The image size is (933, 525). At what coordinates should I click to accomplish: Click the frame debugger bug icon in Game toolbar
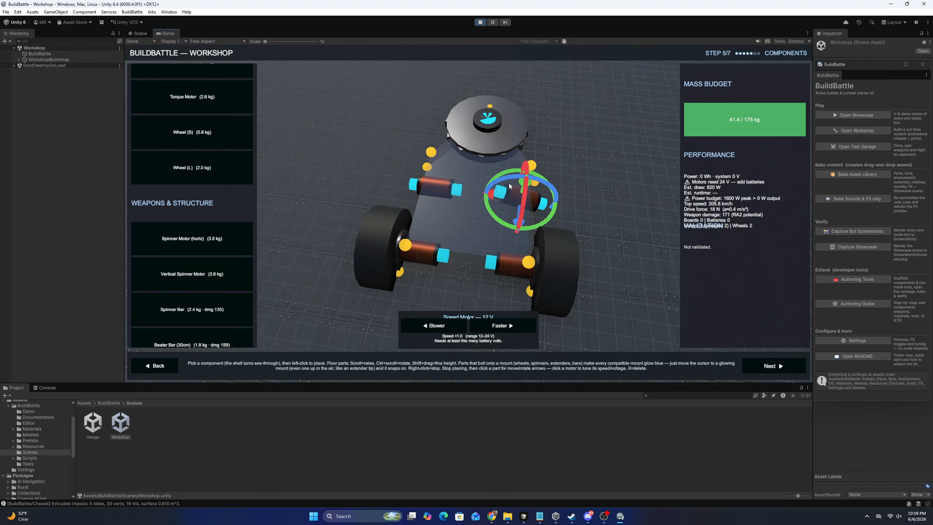tap(564, 41)
